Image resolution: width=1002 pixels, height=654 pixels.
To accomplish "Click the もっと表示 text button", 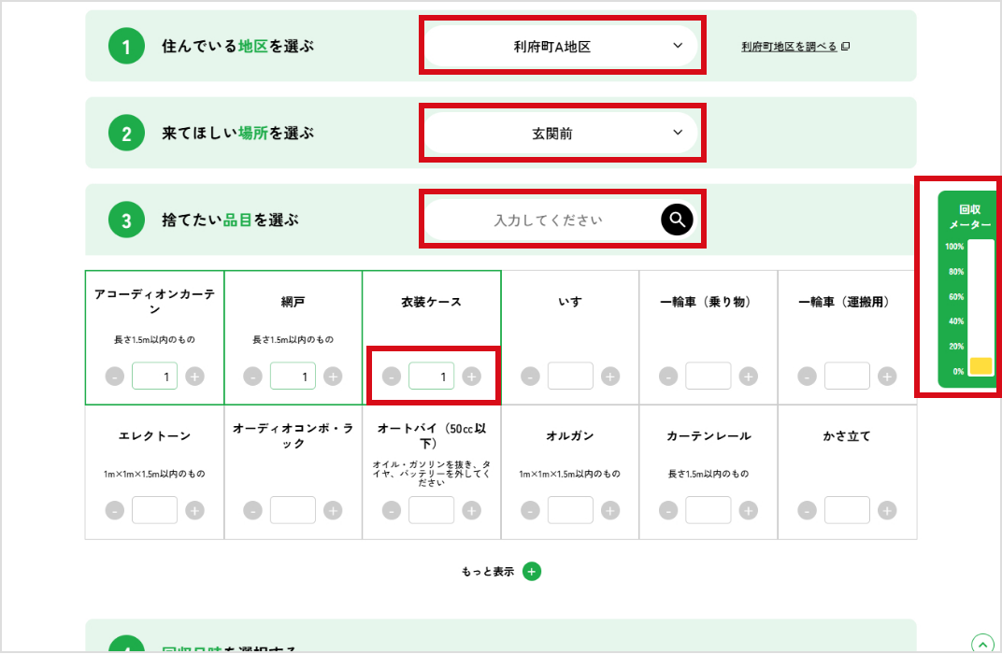I will tap(488, 572).
